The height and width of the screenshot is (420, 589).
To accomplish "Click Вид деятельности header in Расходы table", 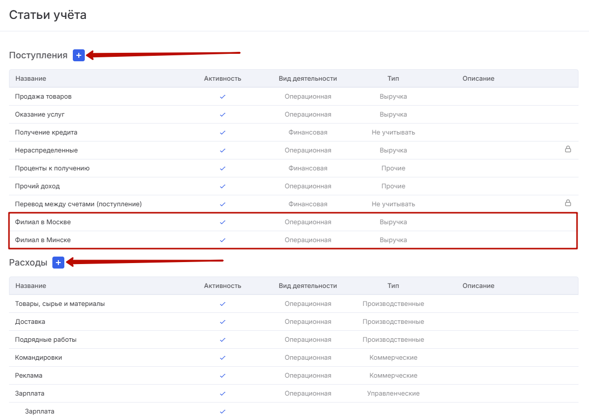I will [308, 285].
